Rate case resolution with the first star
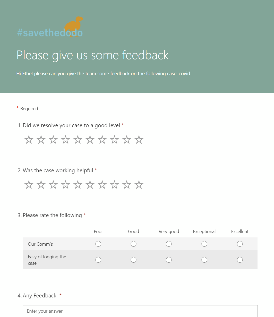The height and width of the screenshot is (317, 274). tap(29, 140)
